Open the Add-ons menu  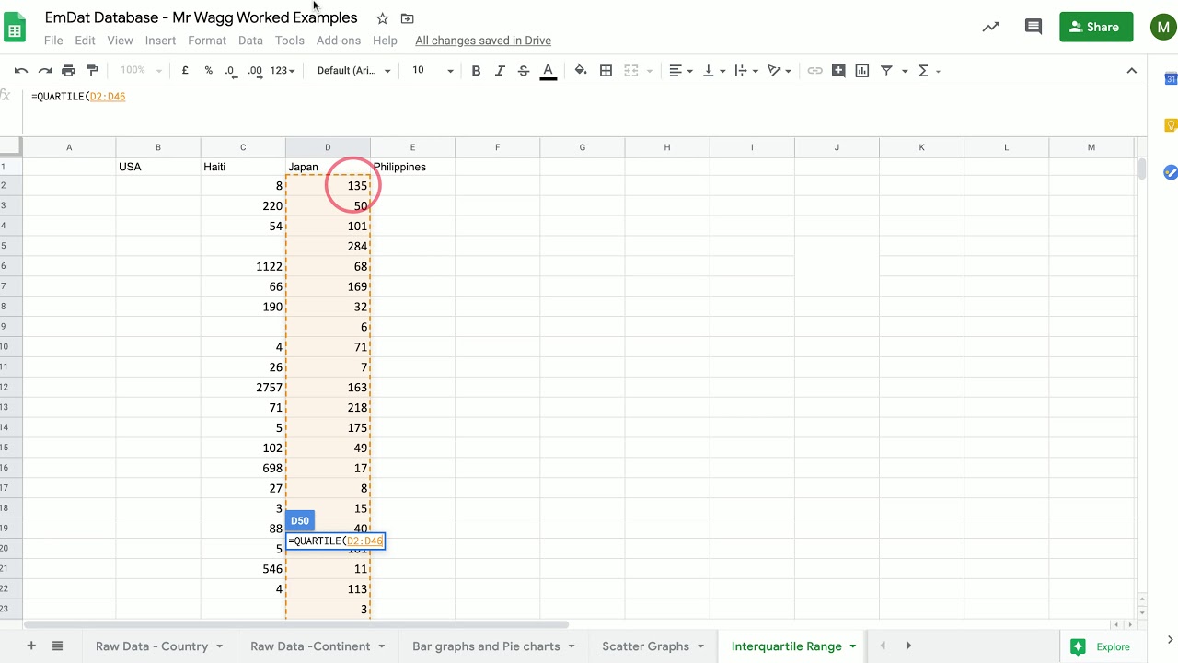[x=339, y=41]
